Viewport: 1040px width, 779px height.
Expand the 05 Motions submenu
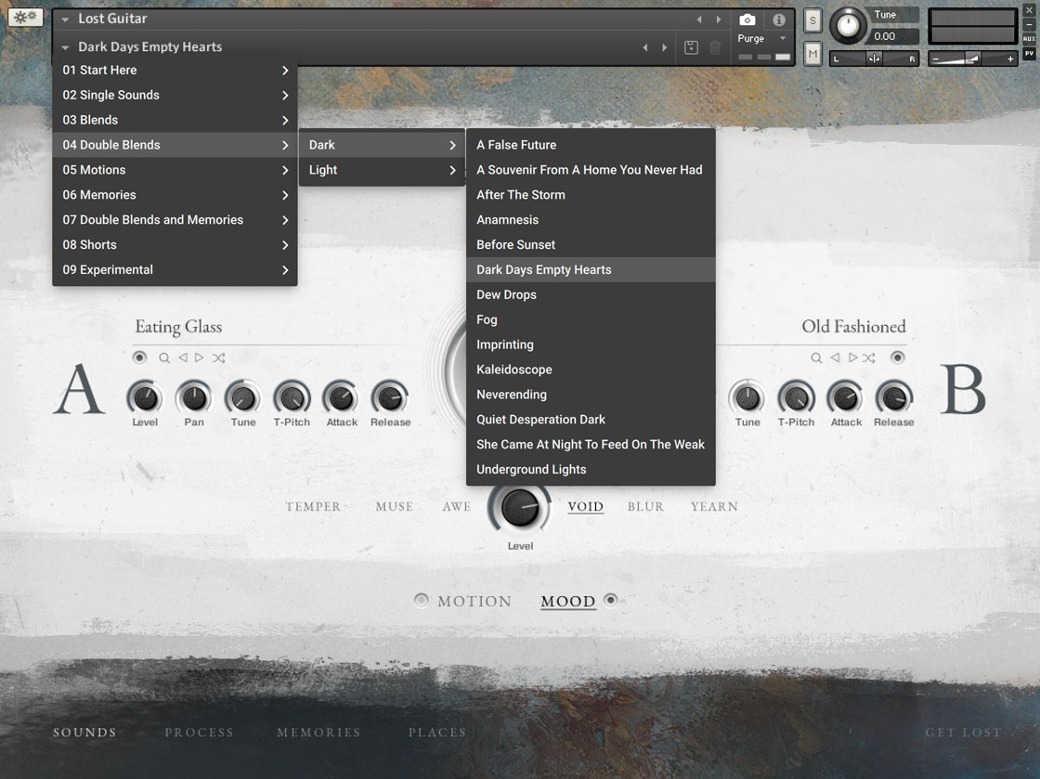click(175, 170)
